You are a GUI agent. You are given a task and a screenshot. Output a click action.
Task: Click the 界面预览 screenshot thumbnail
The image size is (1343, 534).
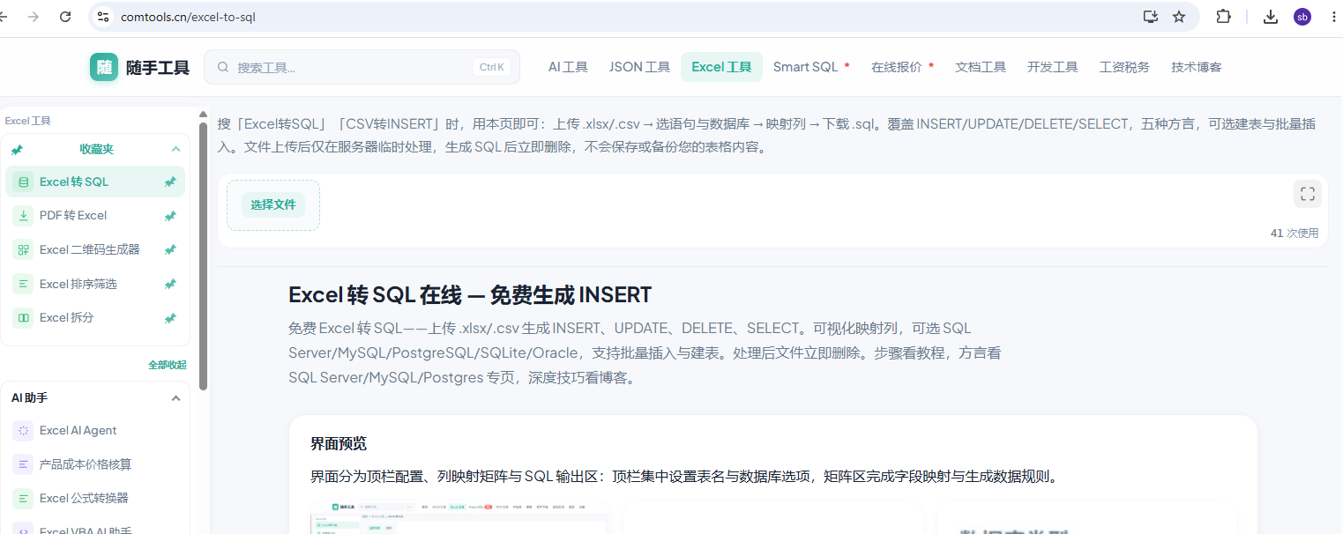(x=459, y=519)
